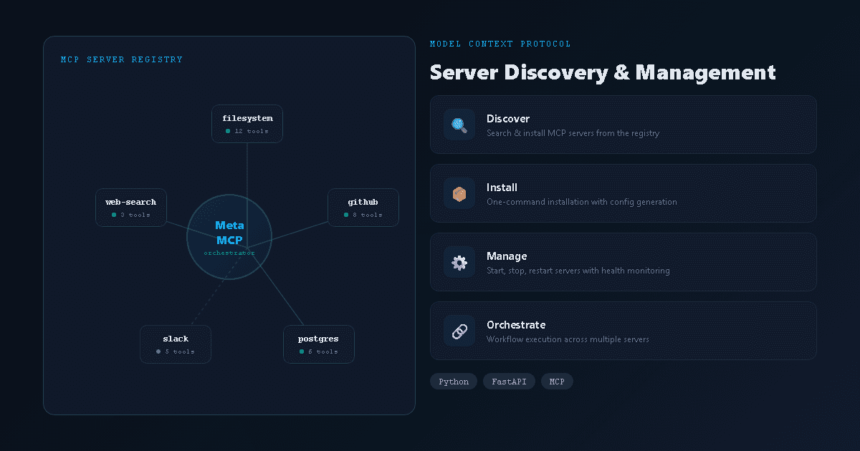Expand the Discover card details
This screenshot has width=860, height=451.
click(x=623, y=124)
